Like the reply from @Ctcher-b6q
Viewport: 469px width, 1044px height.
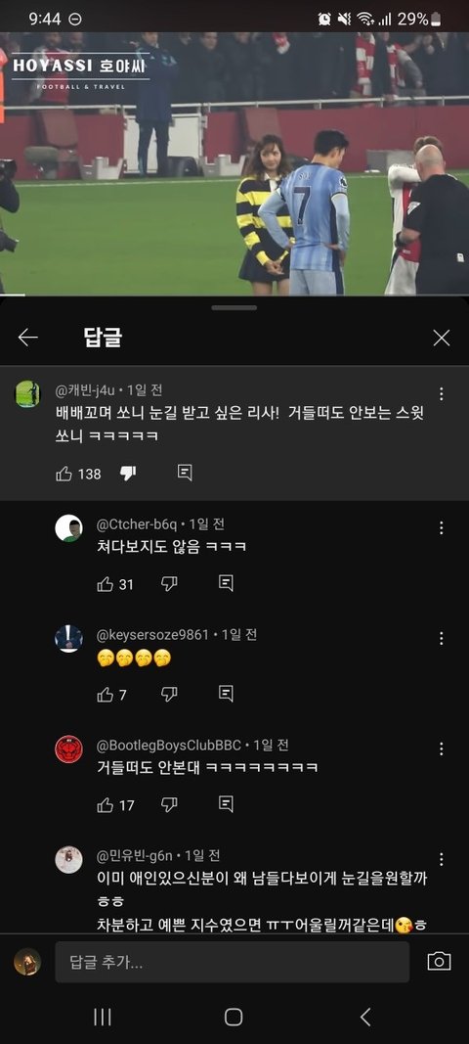106,584
